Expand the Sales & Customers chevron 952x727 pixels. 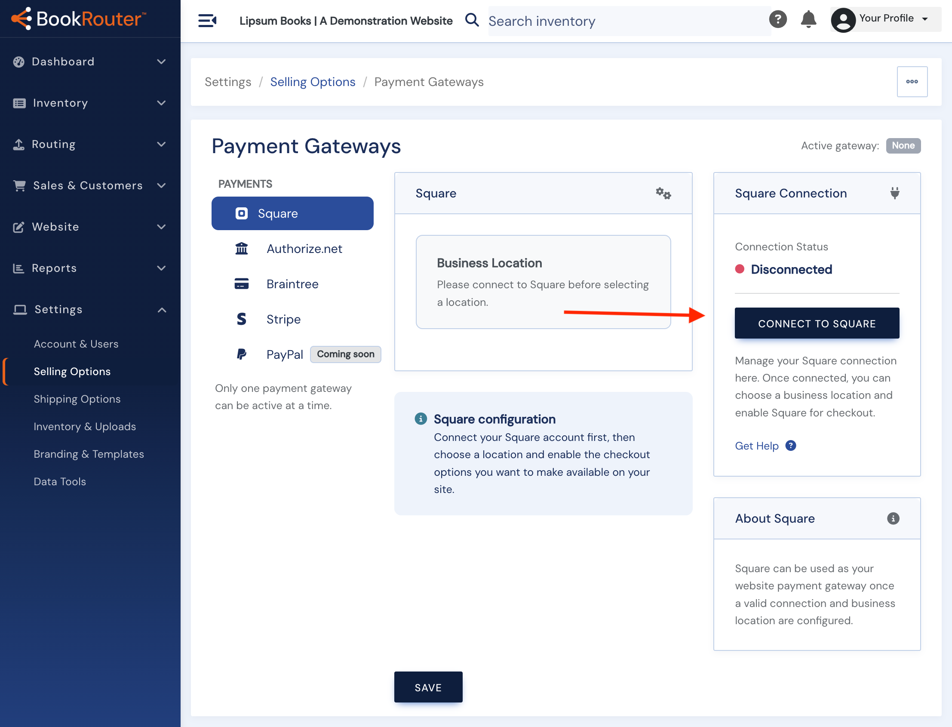pos(161,185)
